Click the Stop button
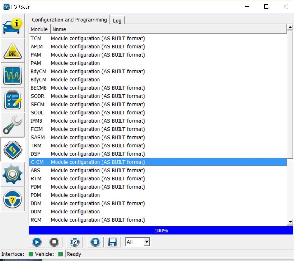 54,242
